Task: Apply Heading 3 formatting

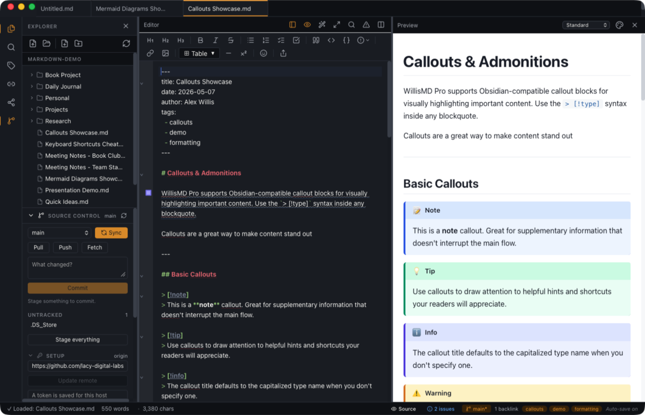Action: click(x=180, y=40)
